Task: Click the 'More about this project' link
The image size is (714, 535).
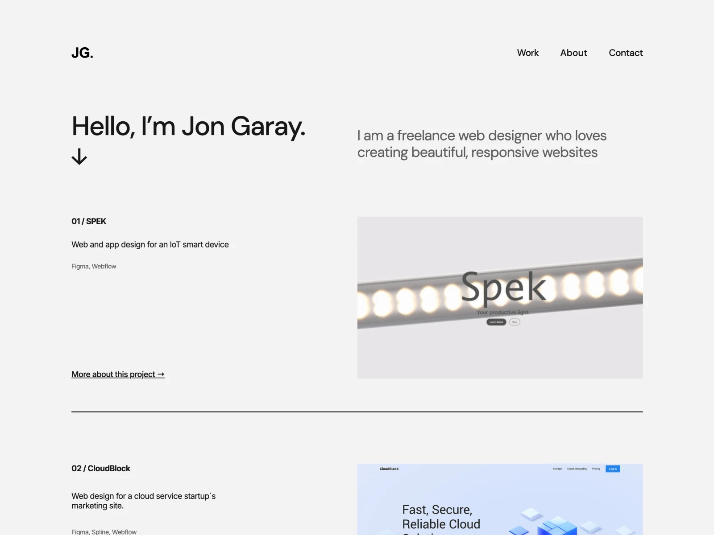Action: pyautogui.click(x=118, y=374)
